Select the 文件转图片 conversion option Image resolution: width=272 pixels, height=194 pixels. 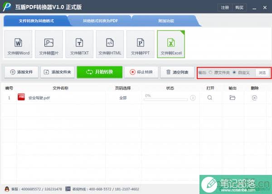click(49, 44)
